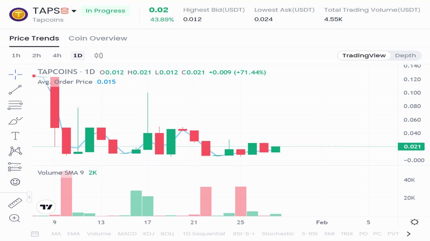The height and width of the screenshot is (241, 430).
Task: Enable the S-RSI indicator
Action: coord(309,234)
